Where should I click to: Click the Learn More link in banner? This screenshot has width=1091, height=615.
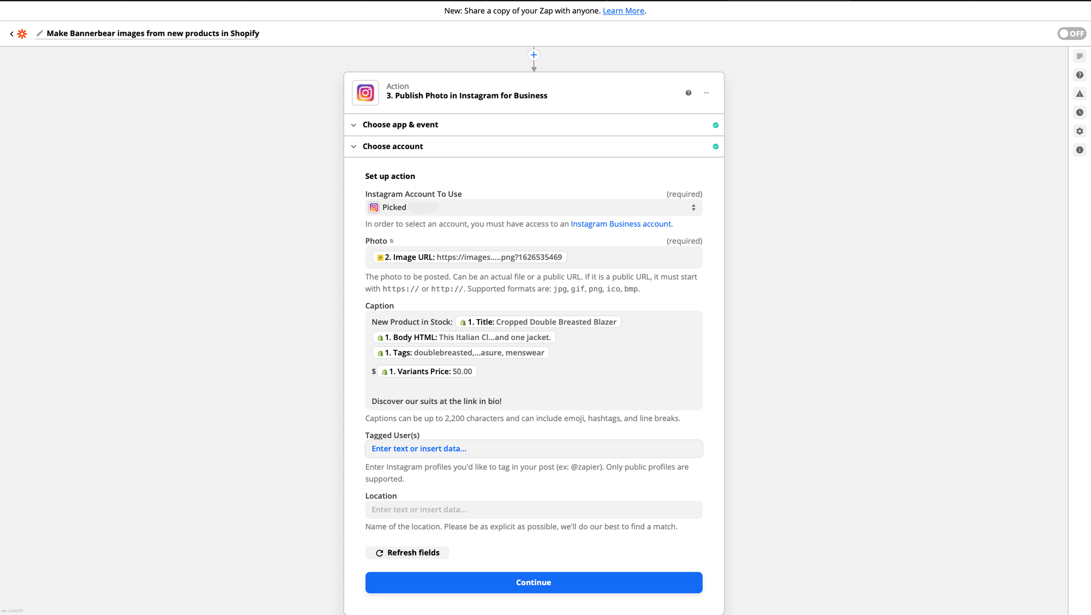(x=623, y=11)
